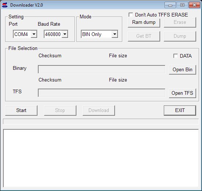The width and height of the screenshot is (202, 191).
Task: Click the Start button
Action: point(21,111)
